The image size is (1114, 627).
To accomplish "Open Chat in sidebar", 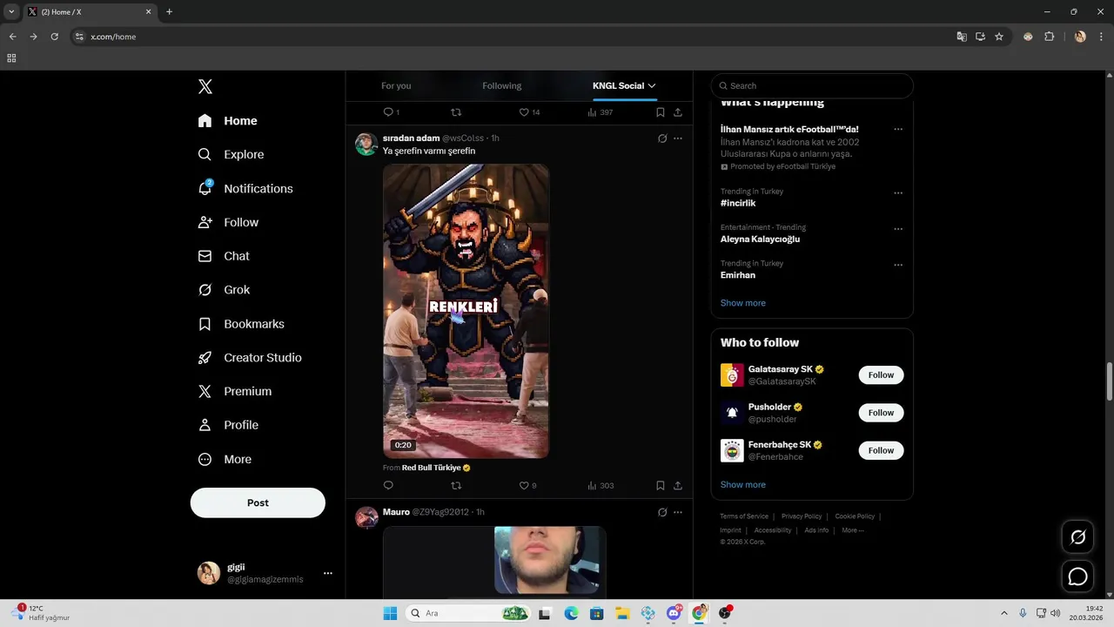I will [225, 257].
